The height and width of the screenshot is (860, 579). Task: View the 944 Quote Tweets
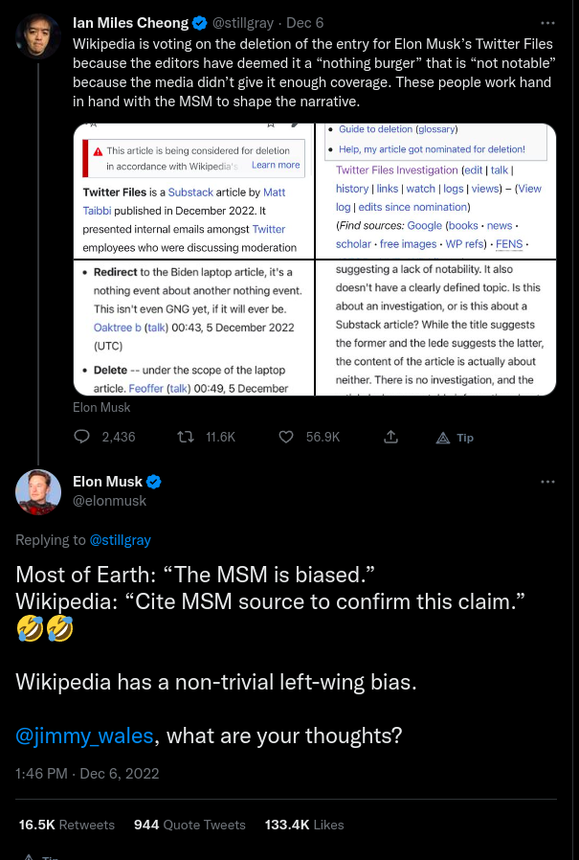tap(189, 825)
